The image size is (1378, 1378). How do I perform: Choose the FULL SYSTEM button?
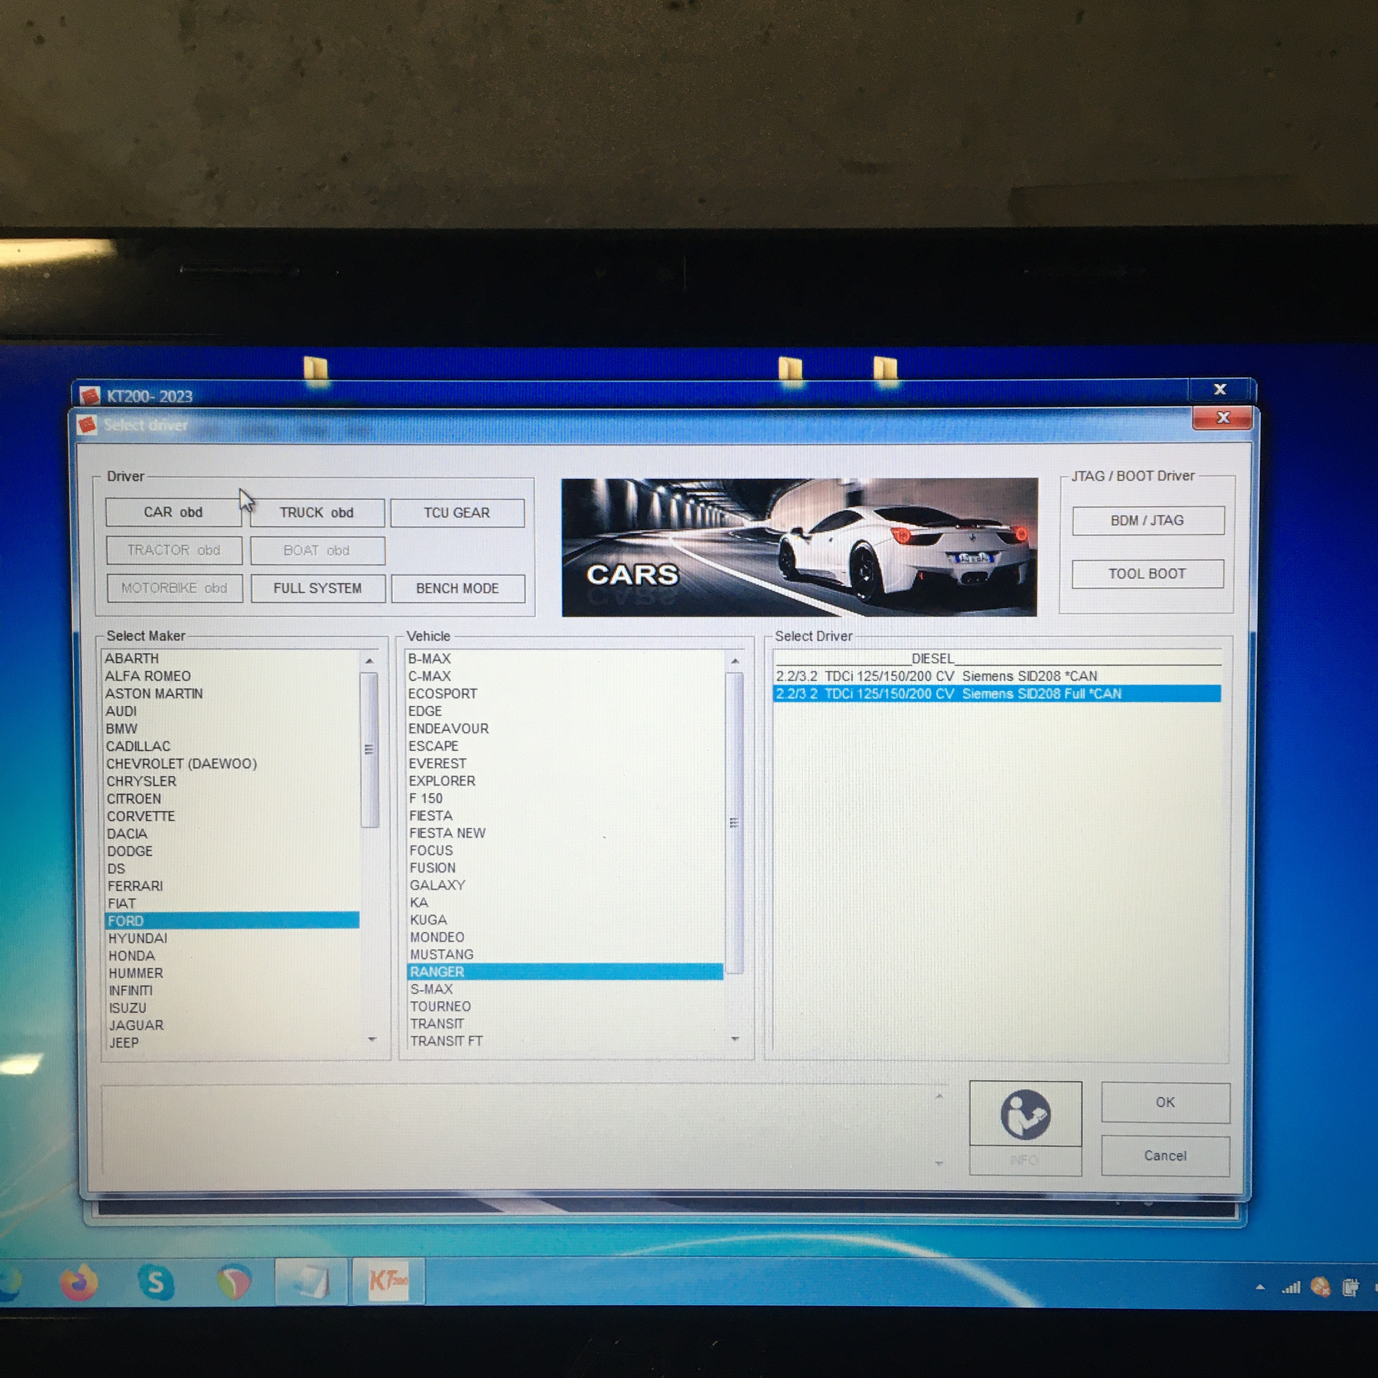tap(318, 588)
